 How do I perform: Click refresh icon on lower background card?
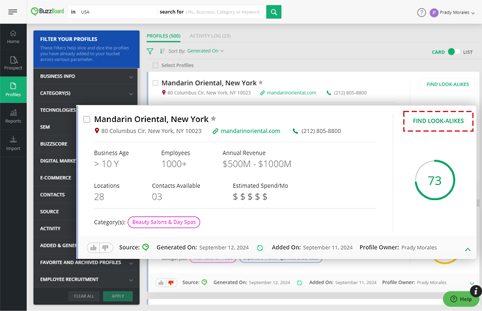click(300, 283)
